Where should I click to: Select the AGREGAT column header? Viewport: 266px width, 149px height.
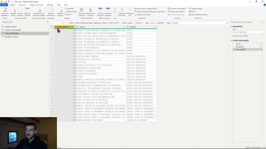(x=141, y=27)
